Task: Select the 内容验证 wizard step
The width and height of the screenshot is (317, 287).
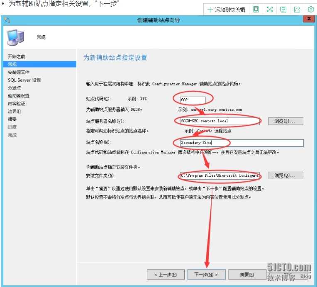Action: coord(17,104)
